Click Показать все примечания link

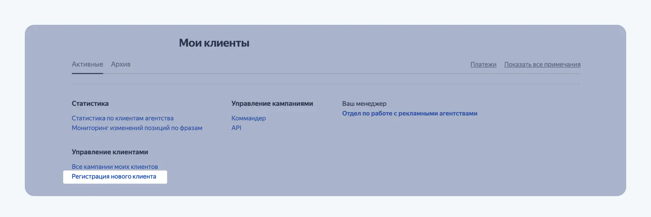click(542, 64)
